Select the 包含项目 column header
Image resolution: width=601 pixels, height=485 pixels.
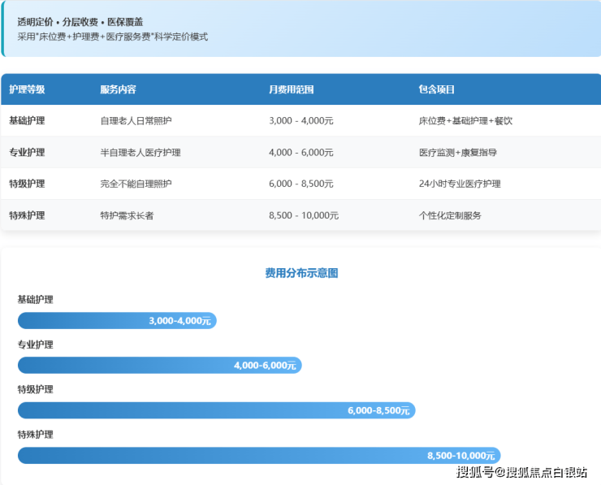437,89
